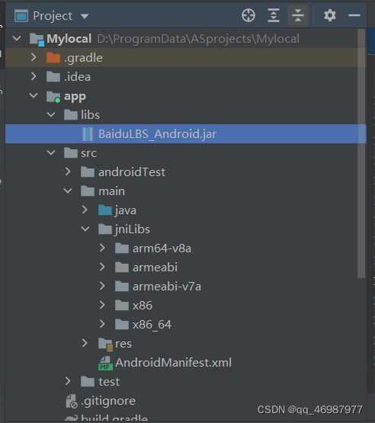This screenshot has height=423, width=375.
Task: Select opened file locate target icon
Action: click(x=248, y=15)
